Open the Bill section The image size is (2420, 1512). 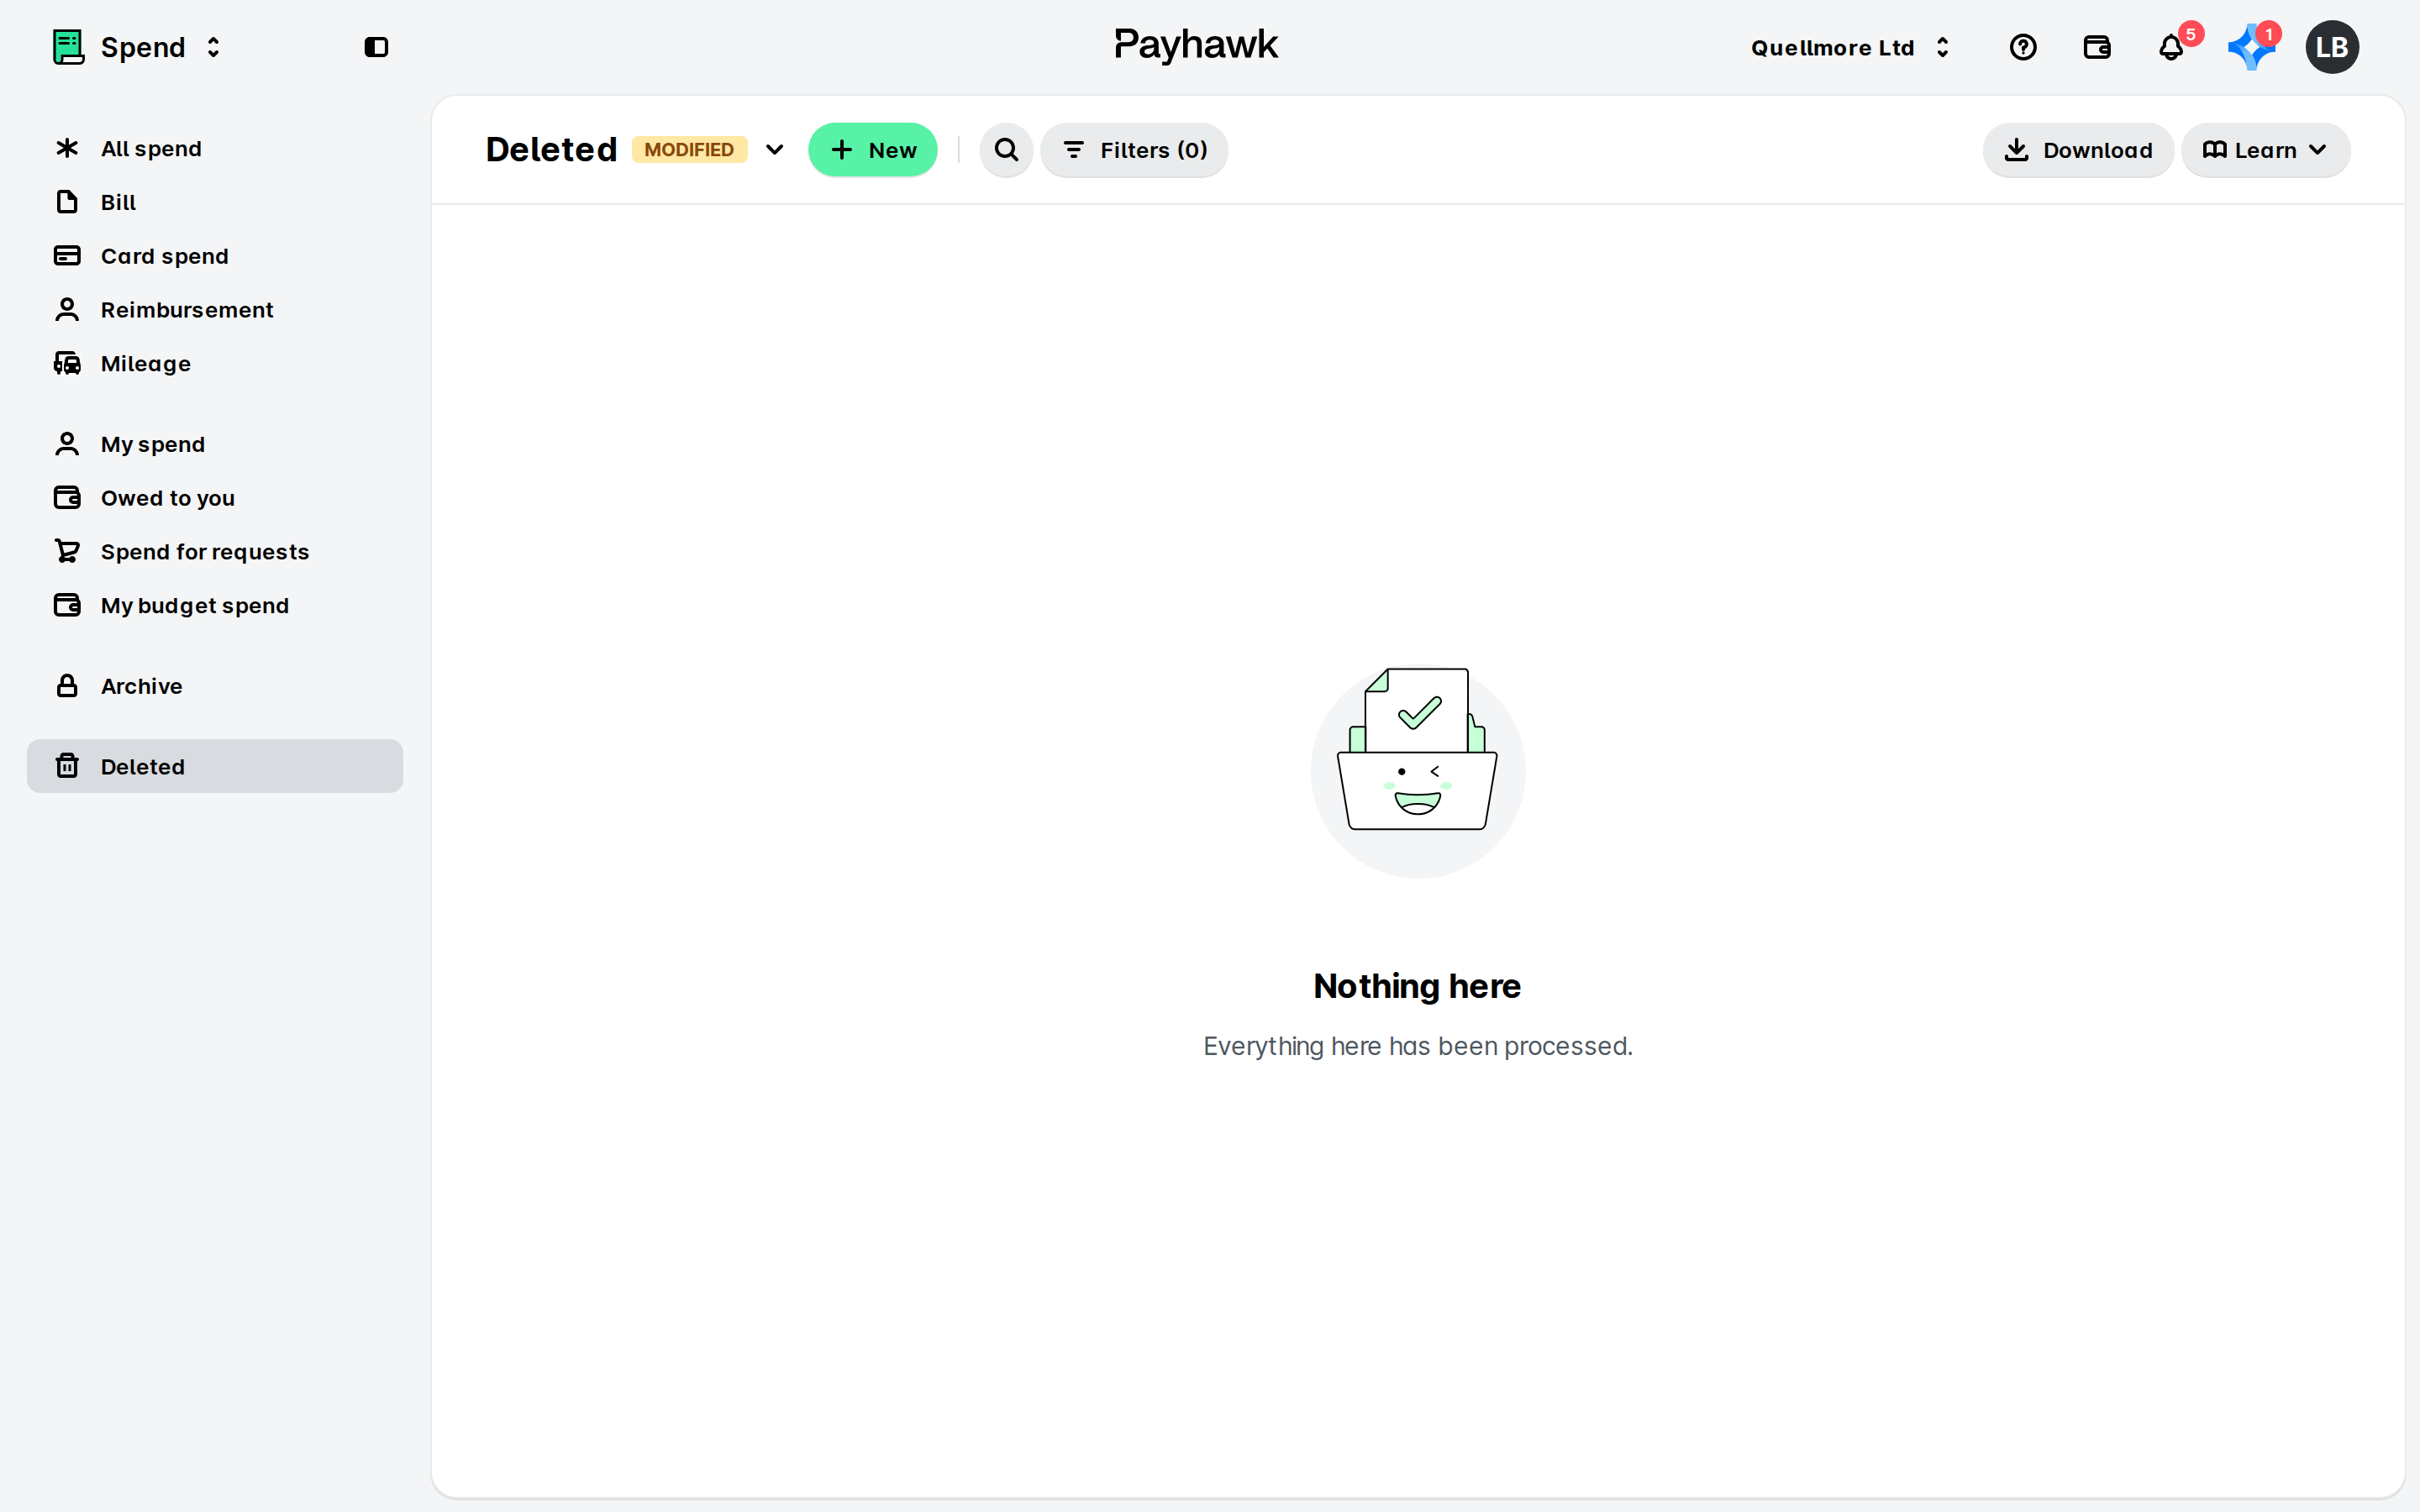[215, 202]
